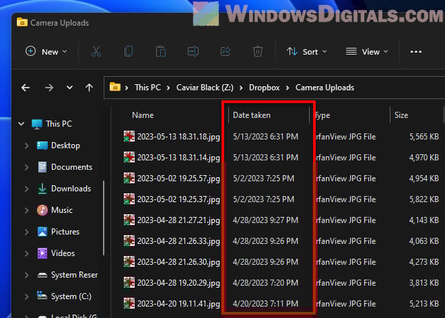Click thumbnail icon of 2023-04-20 19.11.41.jpg
The width and height of the screenshot is (445, 318).
coord(129,303)
